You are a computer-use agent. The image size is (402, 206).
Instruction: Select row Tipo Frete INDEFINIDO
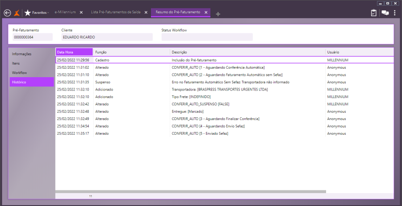[225, 97]
